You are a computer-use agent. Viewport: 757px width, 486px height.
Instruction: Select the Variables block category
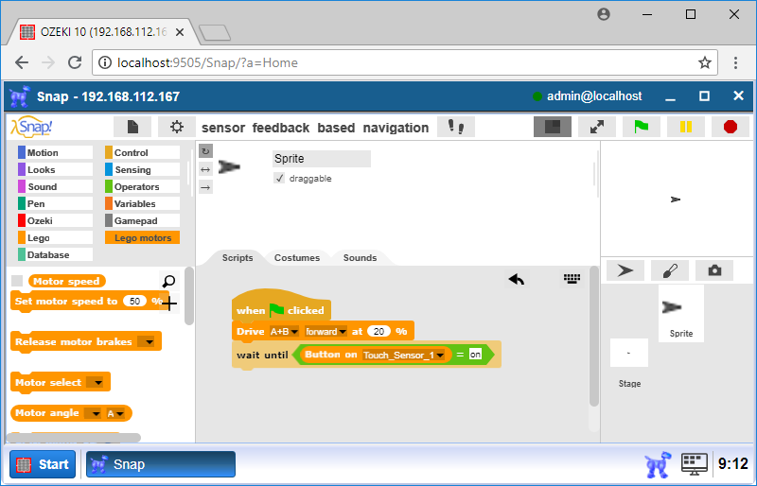pyautogui.click(x=143, y=203)
